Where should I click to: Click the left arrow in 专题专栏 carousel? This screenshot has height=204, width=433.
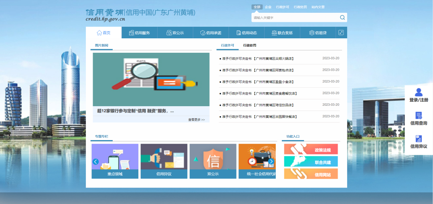pos(95,162)
